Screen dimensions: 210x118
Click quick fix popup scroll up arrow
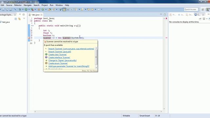[96, 48]
